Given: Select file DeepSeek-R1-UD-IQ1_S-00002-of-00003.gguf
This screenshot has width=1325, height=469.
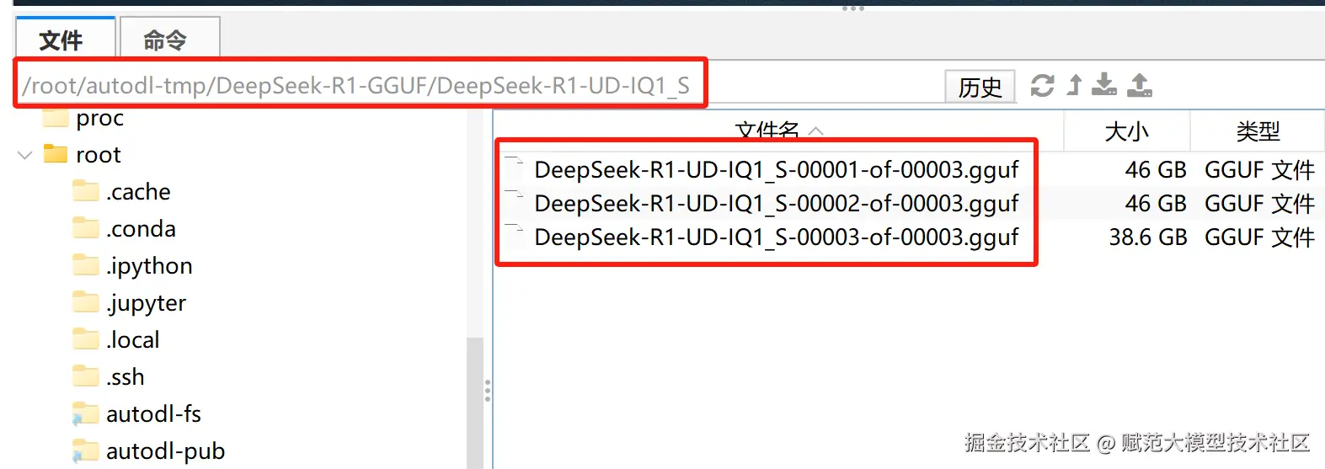Looking at the screenshot, I should [777, 204].
